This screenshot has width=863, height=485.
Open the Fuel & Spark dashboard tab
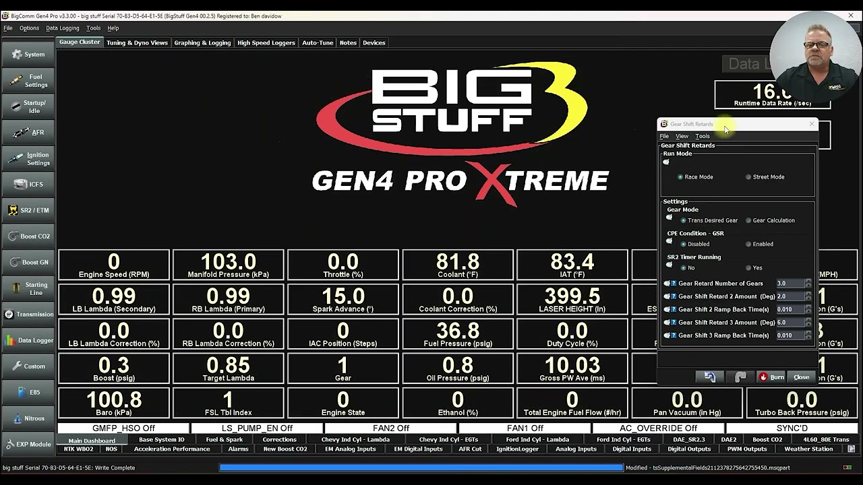(x=225, y=440)
